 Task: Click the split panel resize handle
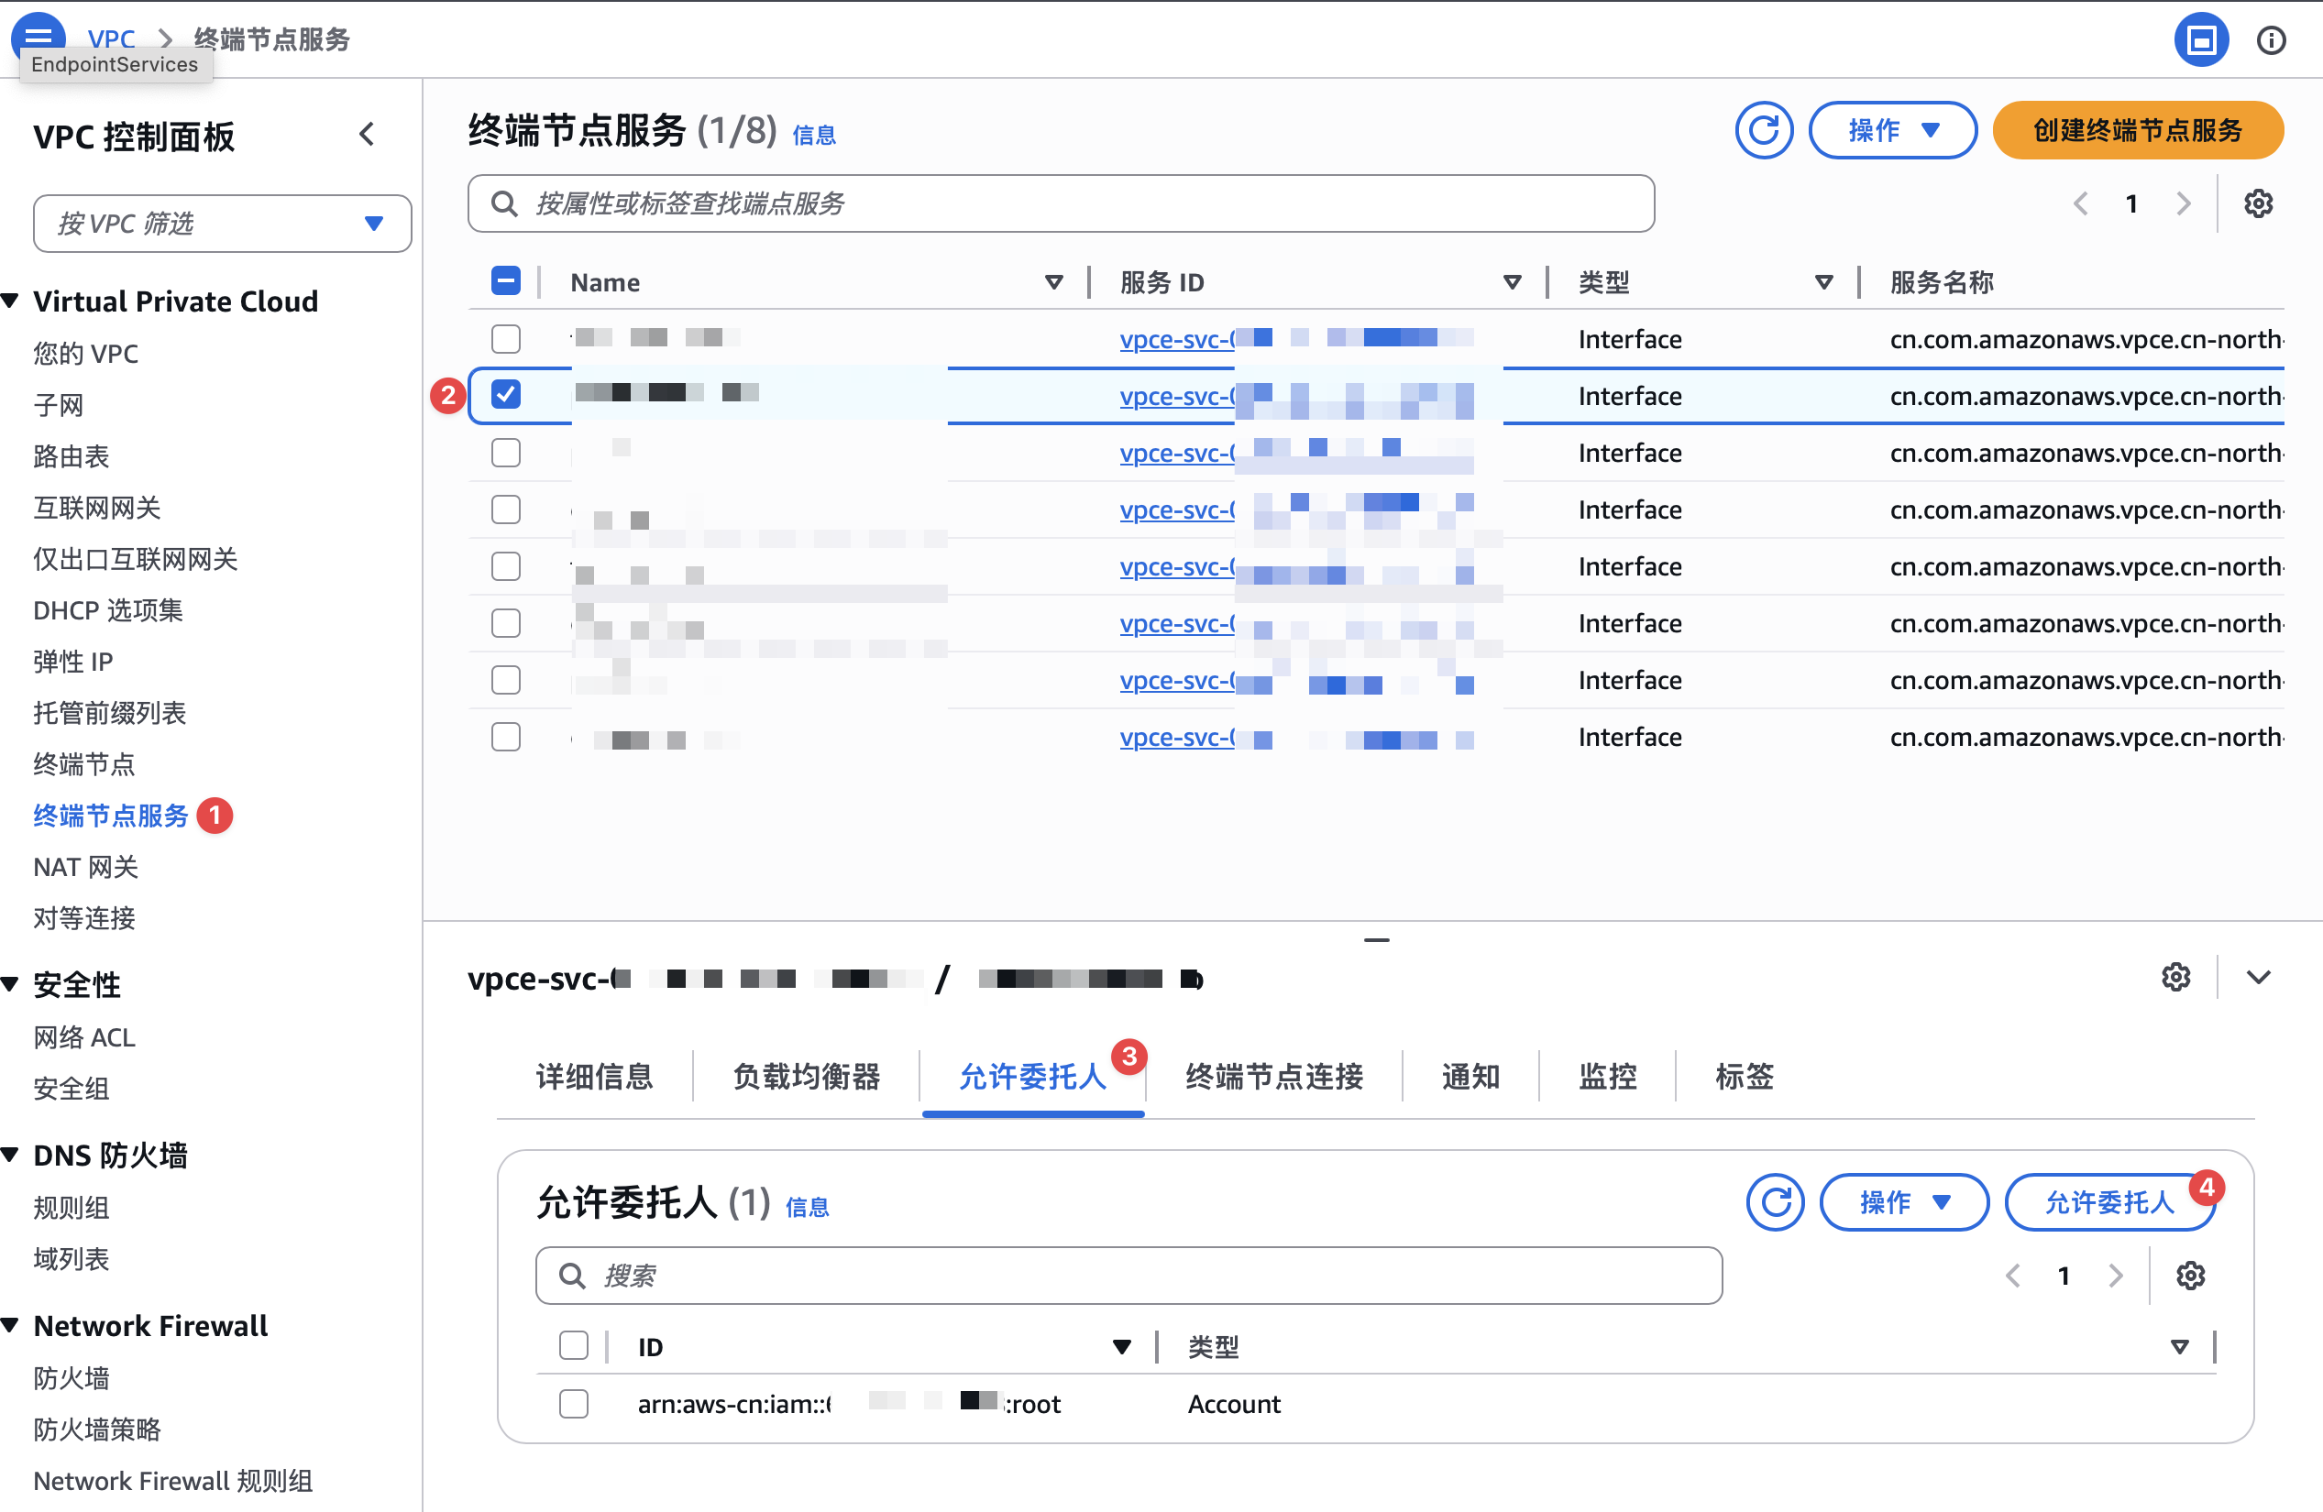(x=1376, y=939)
